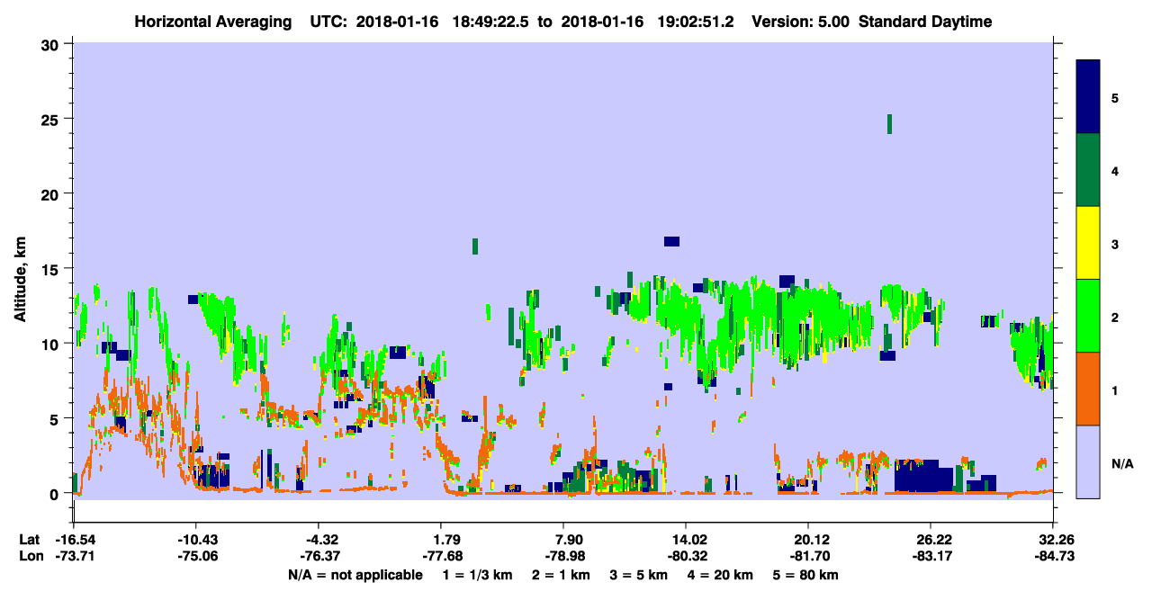This screenshot has height=600, width=1170.
Task: Click the longitude value '-81.70'
Action: coord(808,556)
